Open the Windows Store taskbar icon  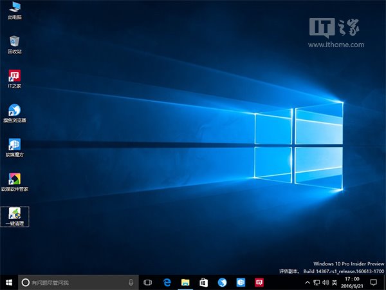tap(203, 282)
